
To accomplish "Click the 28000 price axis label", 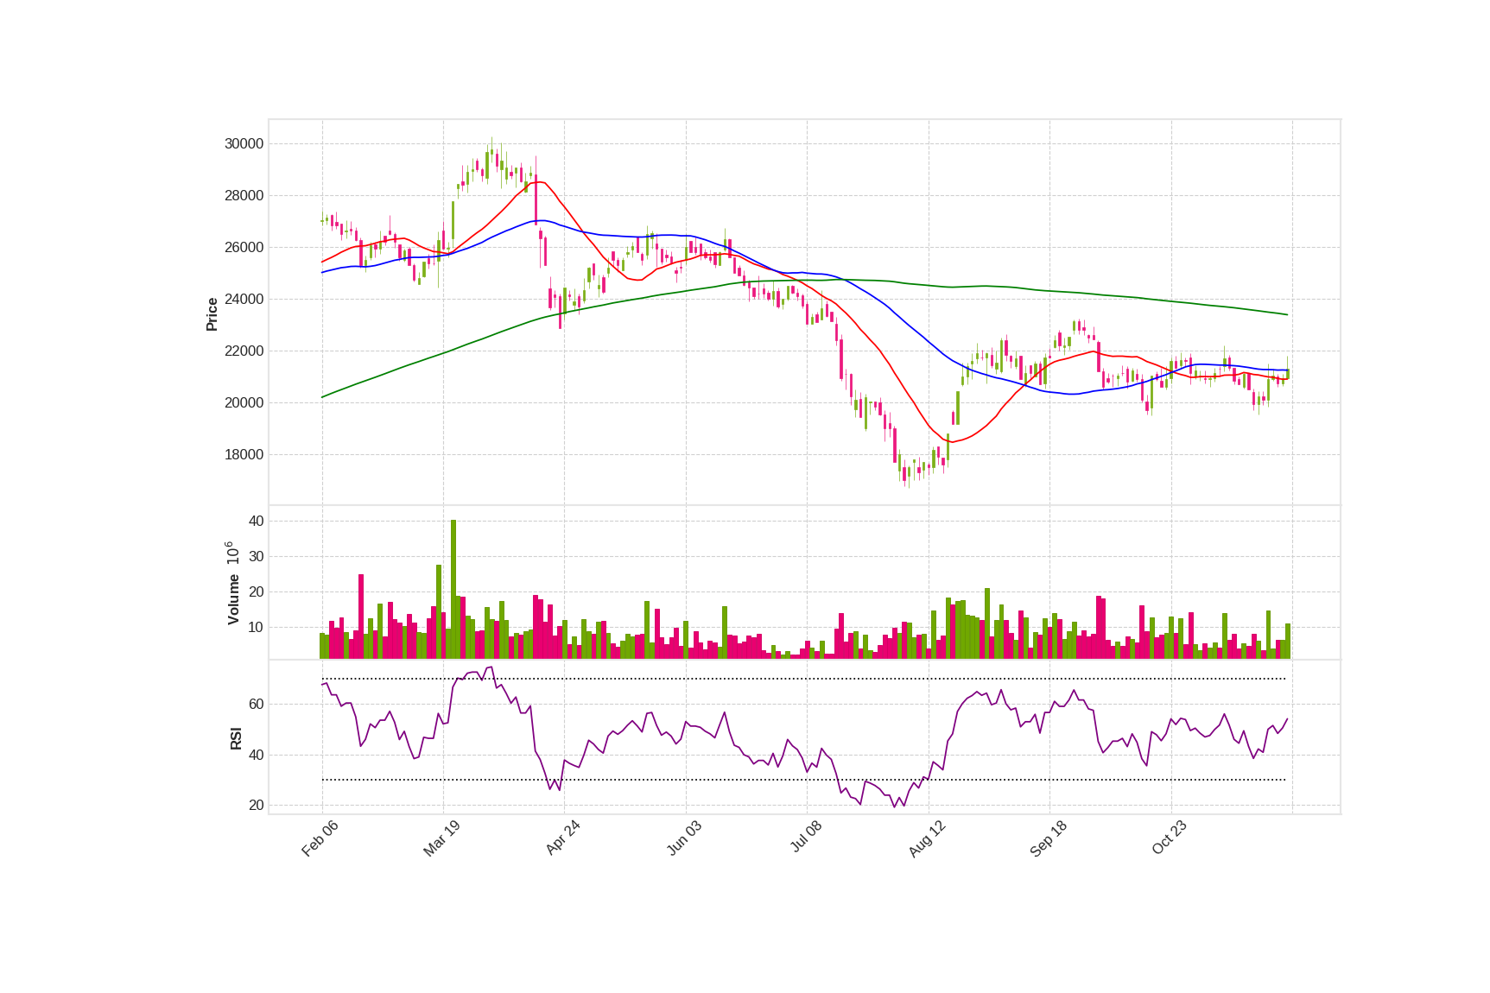I will 244,196.
